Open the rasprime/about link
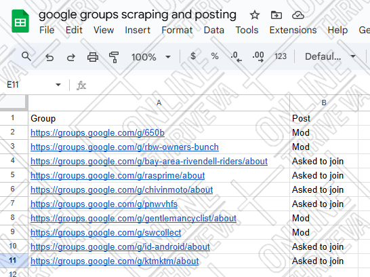Viewport: 370px width, 277px height. click(118, 176)
